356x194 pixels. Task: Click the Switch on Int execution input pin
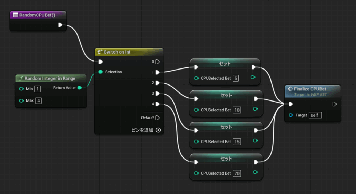(100, 62)
